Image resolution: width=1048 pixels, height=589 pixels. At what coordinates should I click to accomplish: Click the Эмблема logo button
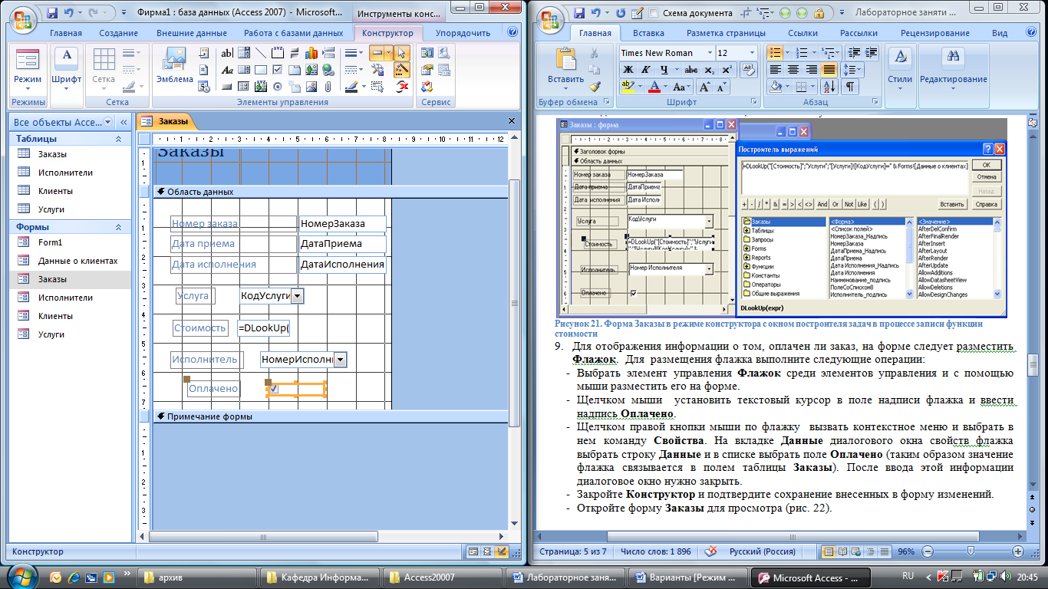click(x=175, y=67)
